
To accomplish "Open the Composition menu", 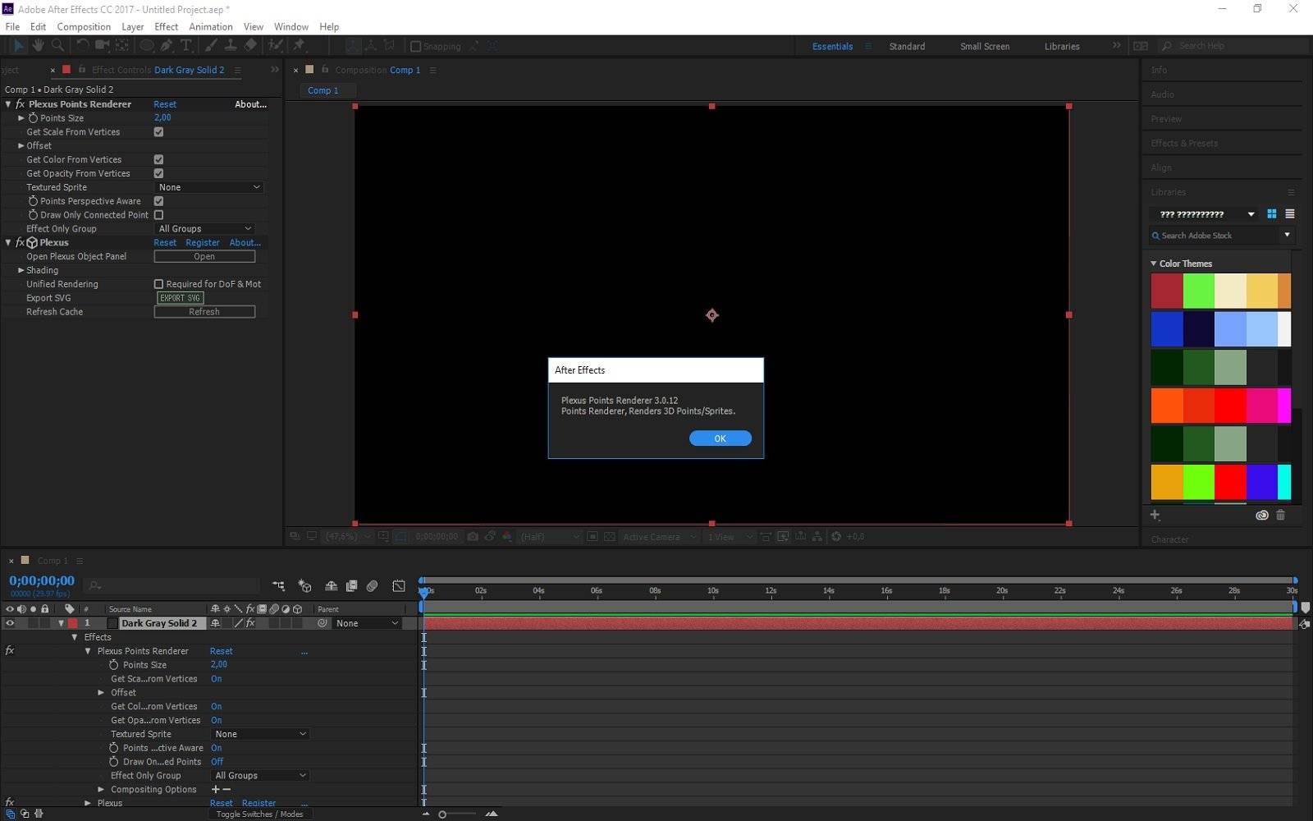I will 84,27.
